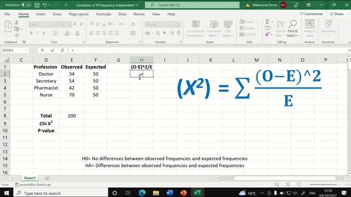Switch to the Page Layout tab

point(78,14)
